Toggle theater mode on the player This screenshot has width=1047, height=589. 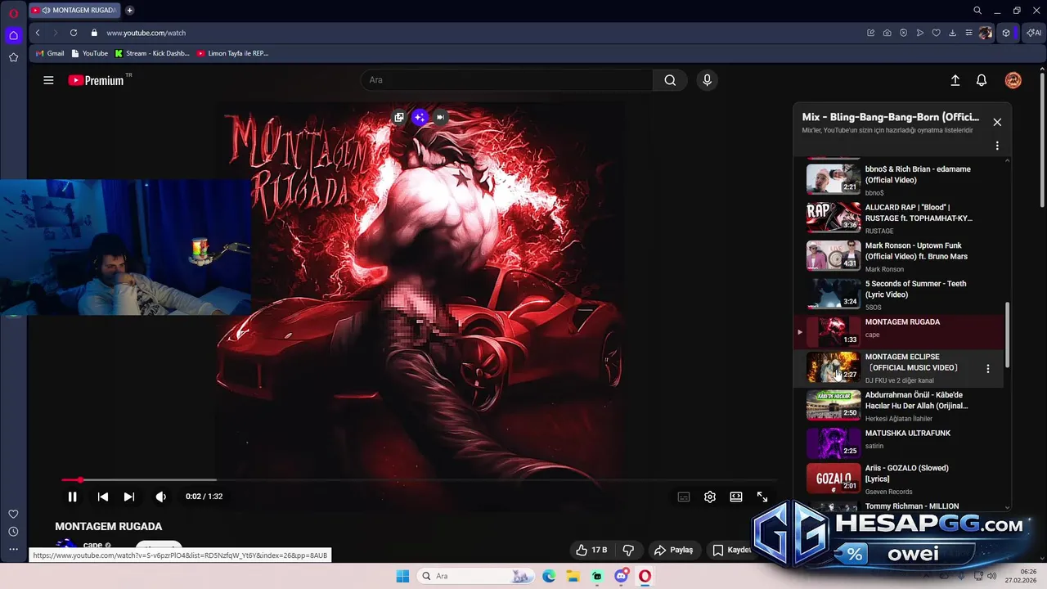click(736, 497)
